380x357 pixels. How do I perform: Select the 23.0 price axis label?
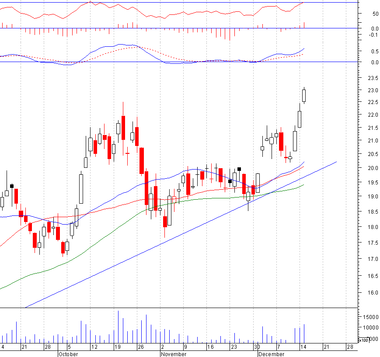pos(373,90)
